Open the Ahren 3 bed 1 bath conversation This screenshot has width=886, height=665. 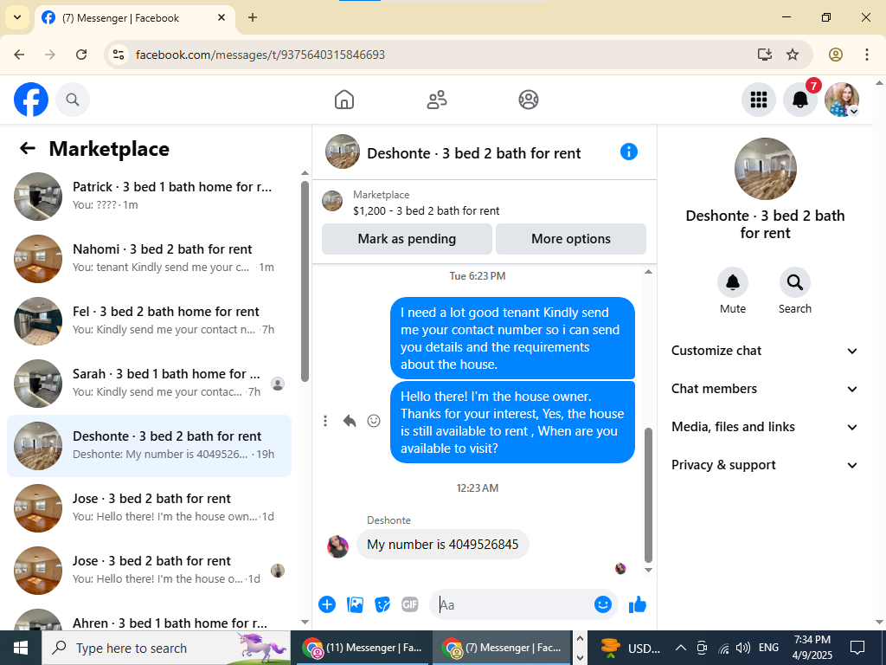[x=149, y=620]
